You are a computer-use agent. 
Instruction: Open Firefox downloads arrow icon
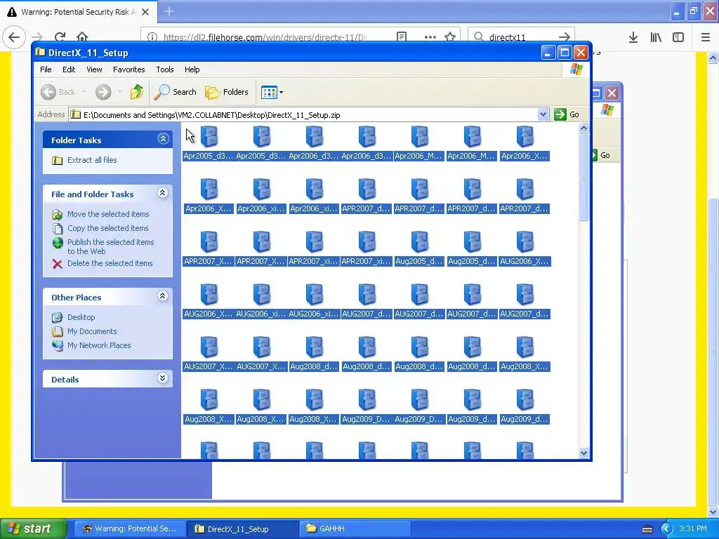pos(633,37)
